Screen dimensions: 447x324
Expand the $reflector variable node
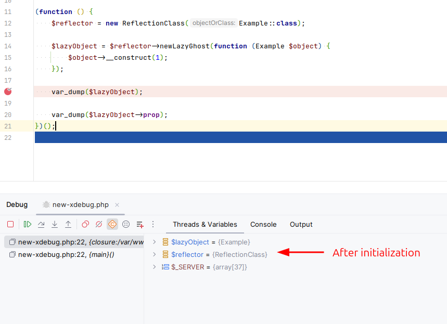click(154, 254)
